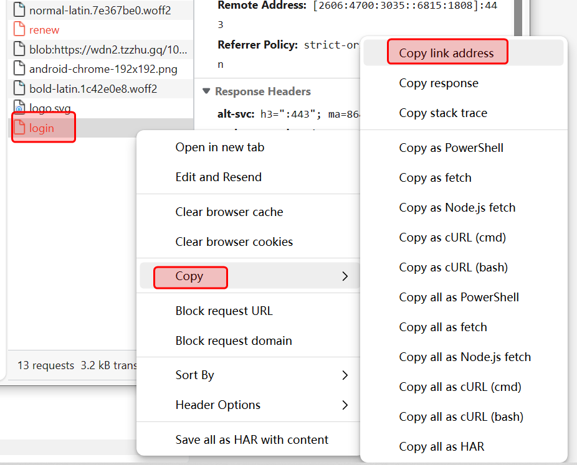Select Copy response option
577x465 pixels.
[439, 83]
